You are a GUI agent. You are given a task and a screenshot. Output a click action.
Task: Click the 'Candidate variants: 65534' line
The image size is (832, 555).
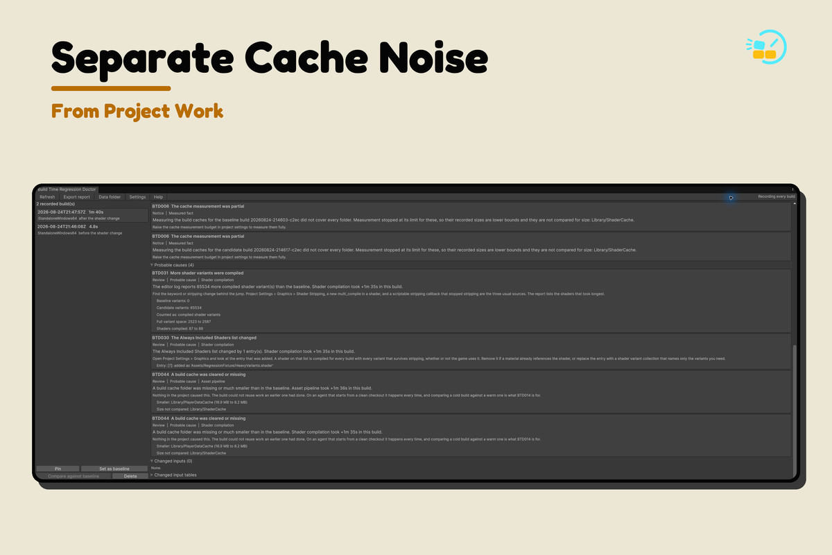179,307
